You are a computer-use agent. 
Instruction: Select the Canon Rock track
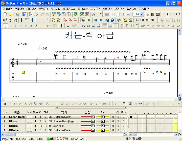(x=17, y=117)
